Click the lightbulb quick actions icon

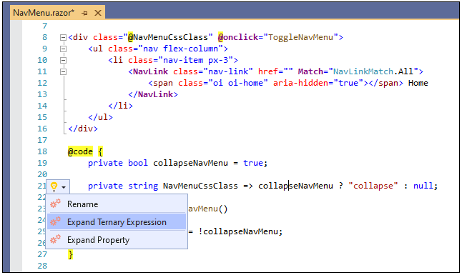[x=54, y=186]
